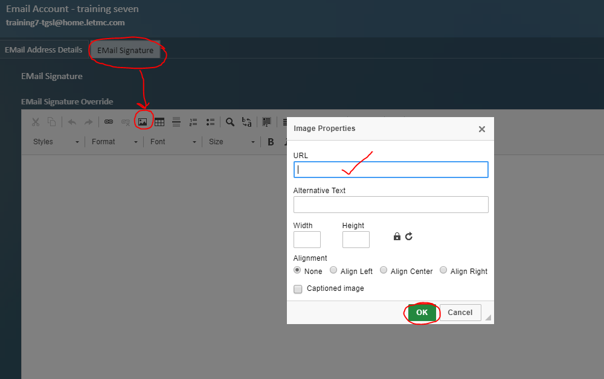Screen dimensions: 604x379
Task: Select the Align Left radio button
Action: click(x=333, y=270)
